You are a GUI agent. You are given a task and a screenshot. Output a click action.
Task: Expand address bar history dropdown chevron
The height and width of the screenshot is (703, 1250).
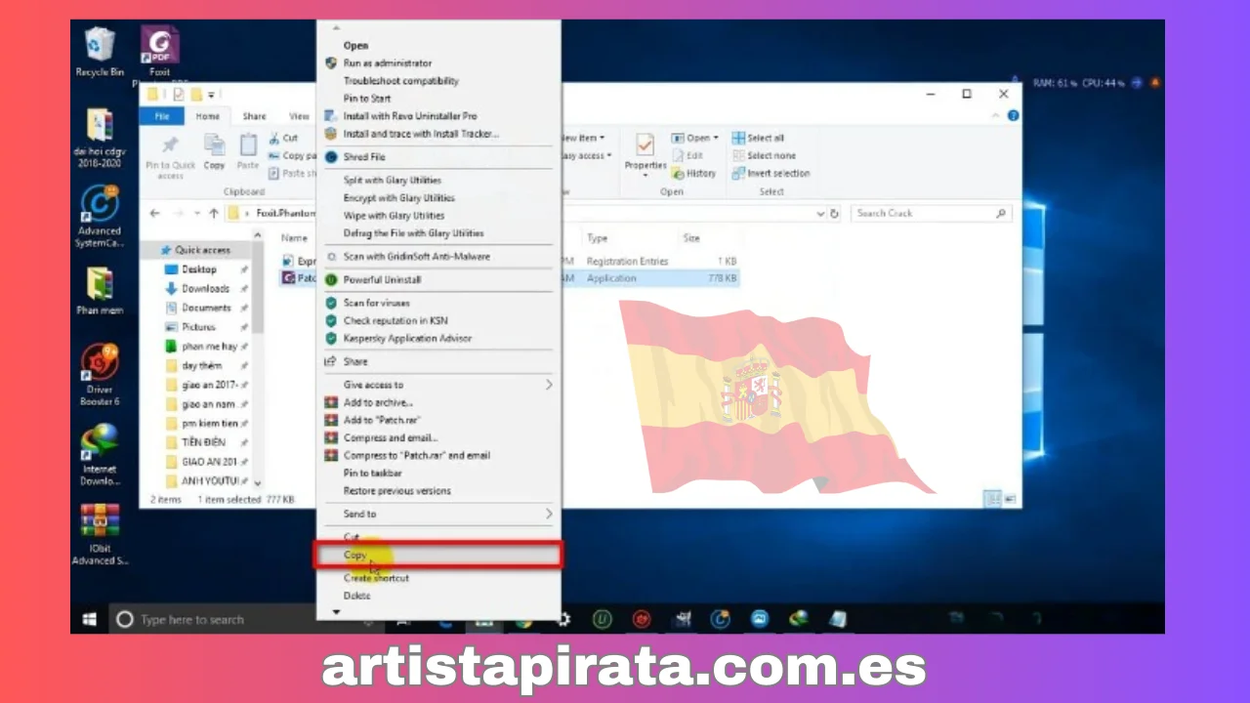820,213
